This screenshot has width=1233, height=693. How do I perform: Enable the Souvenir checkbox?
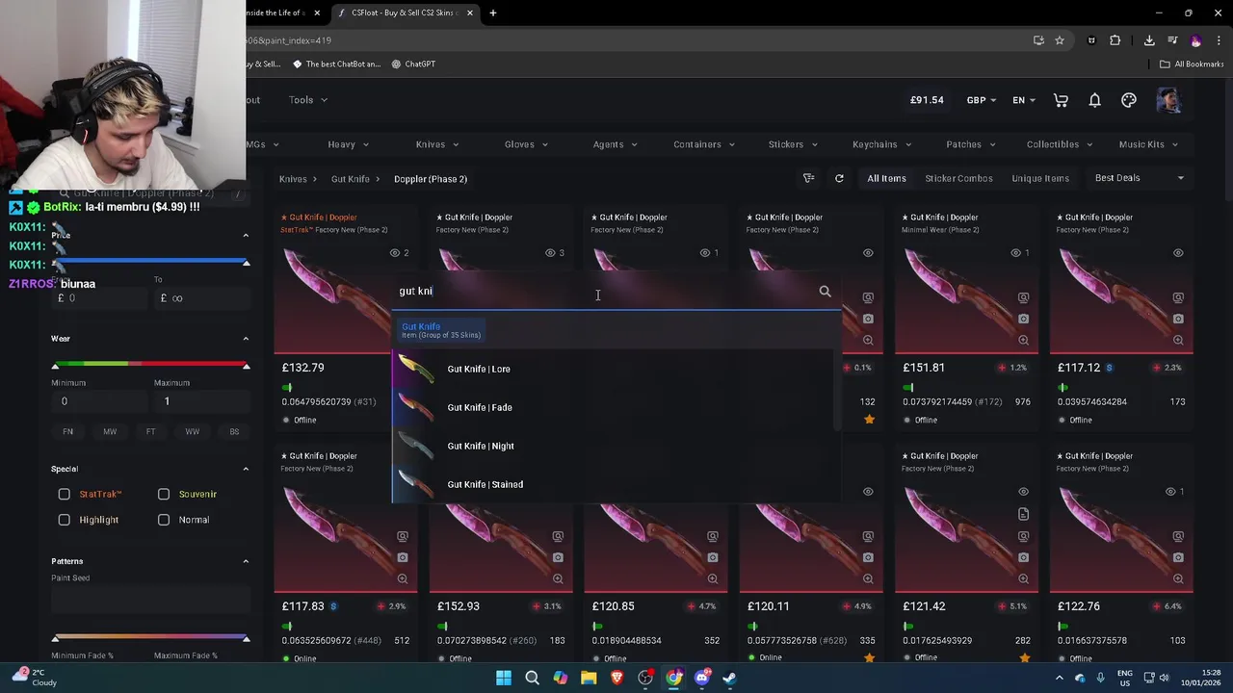(164, 494)
